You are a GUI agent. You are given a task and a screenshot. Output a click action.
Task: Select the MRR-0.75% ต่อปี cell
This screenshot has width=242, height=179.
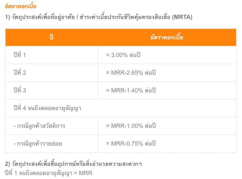point(131,143)
